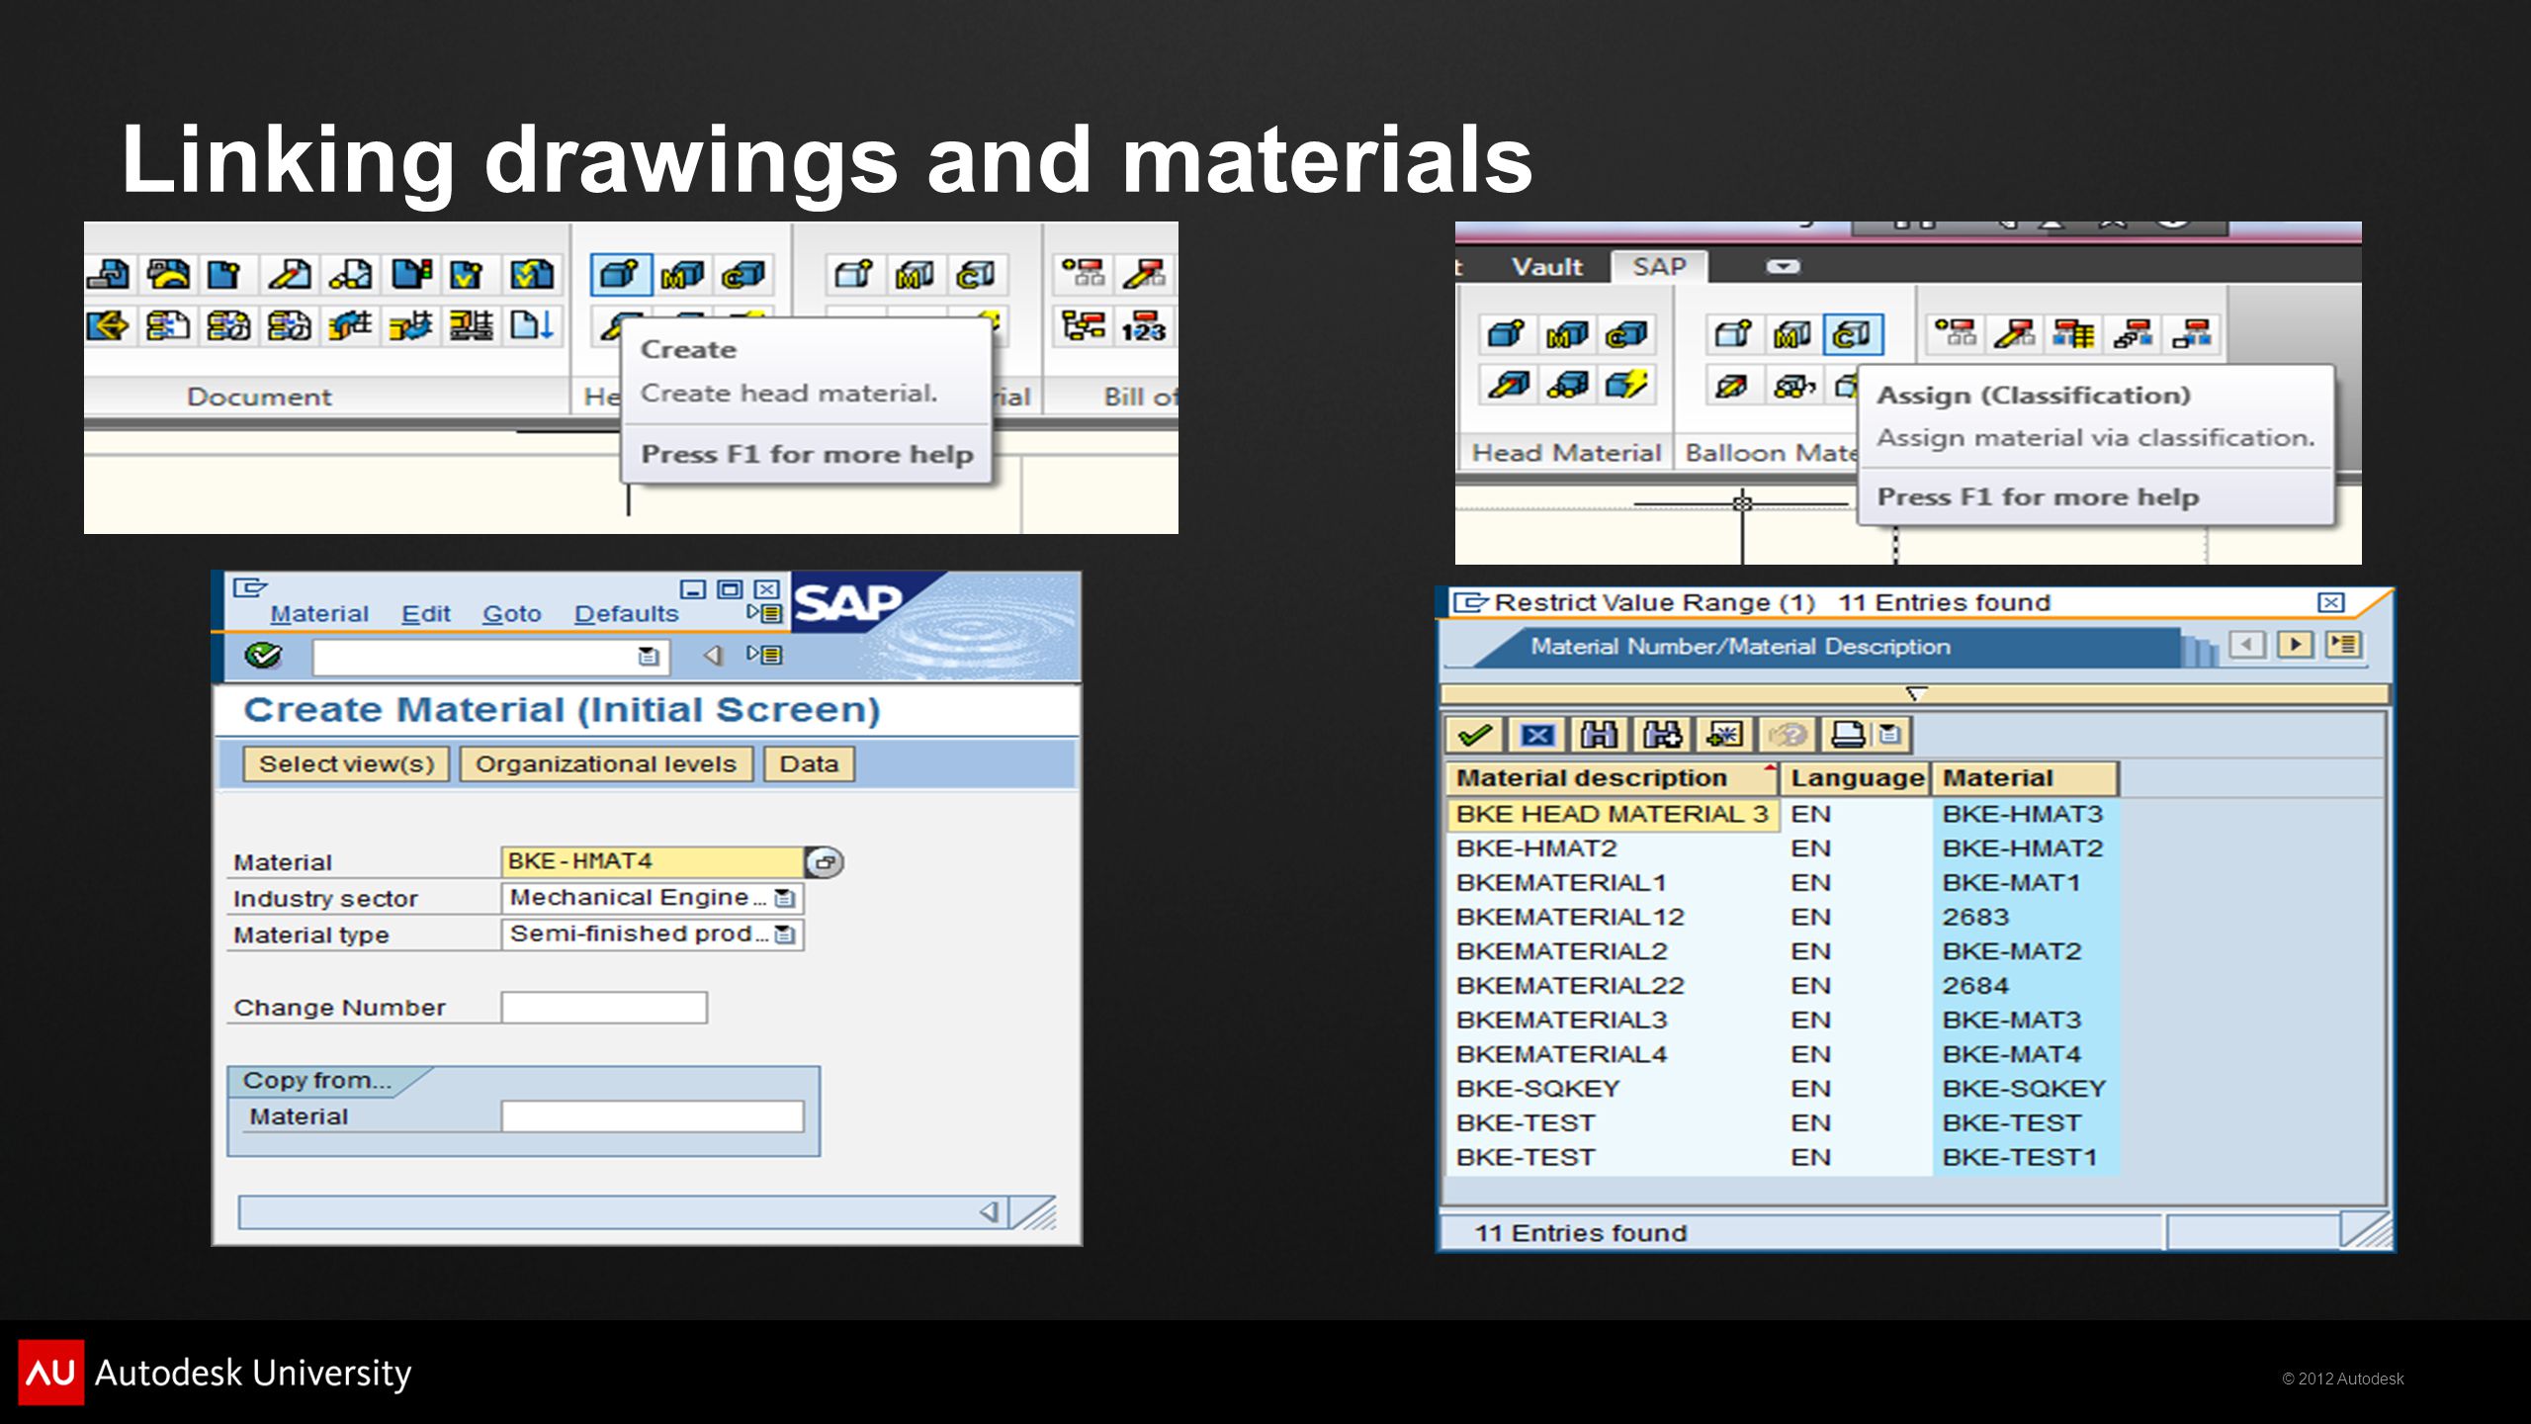Select the 'BKE-MAT3' material cell
The height and width of the screenshot is (1424, 2531).
(2025, 1020)
